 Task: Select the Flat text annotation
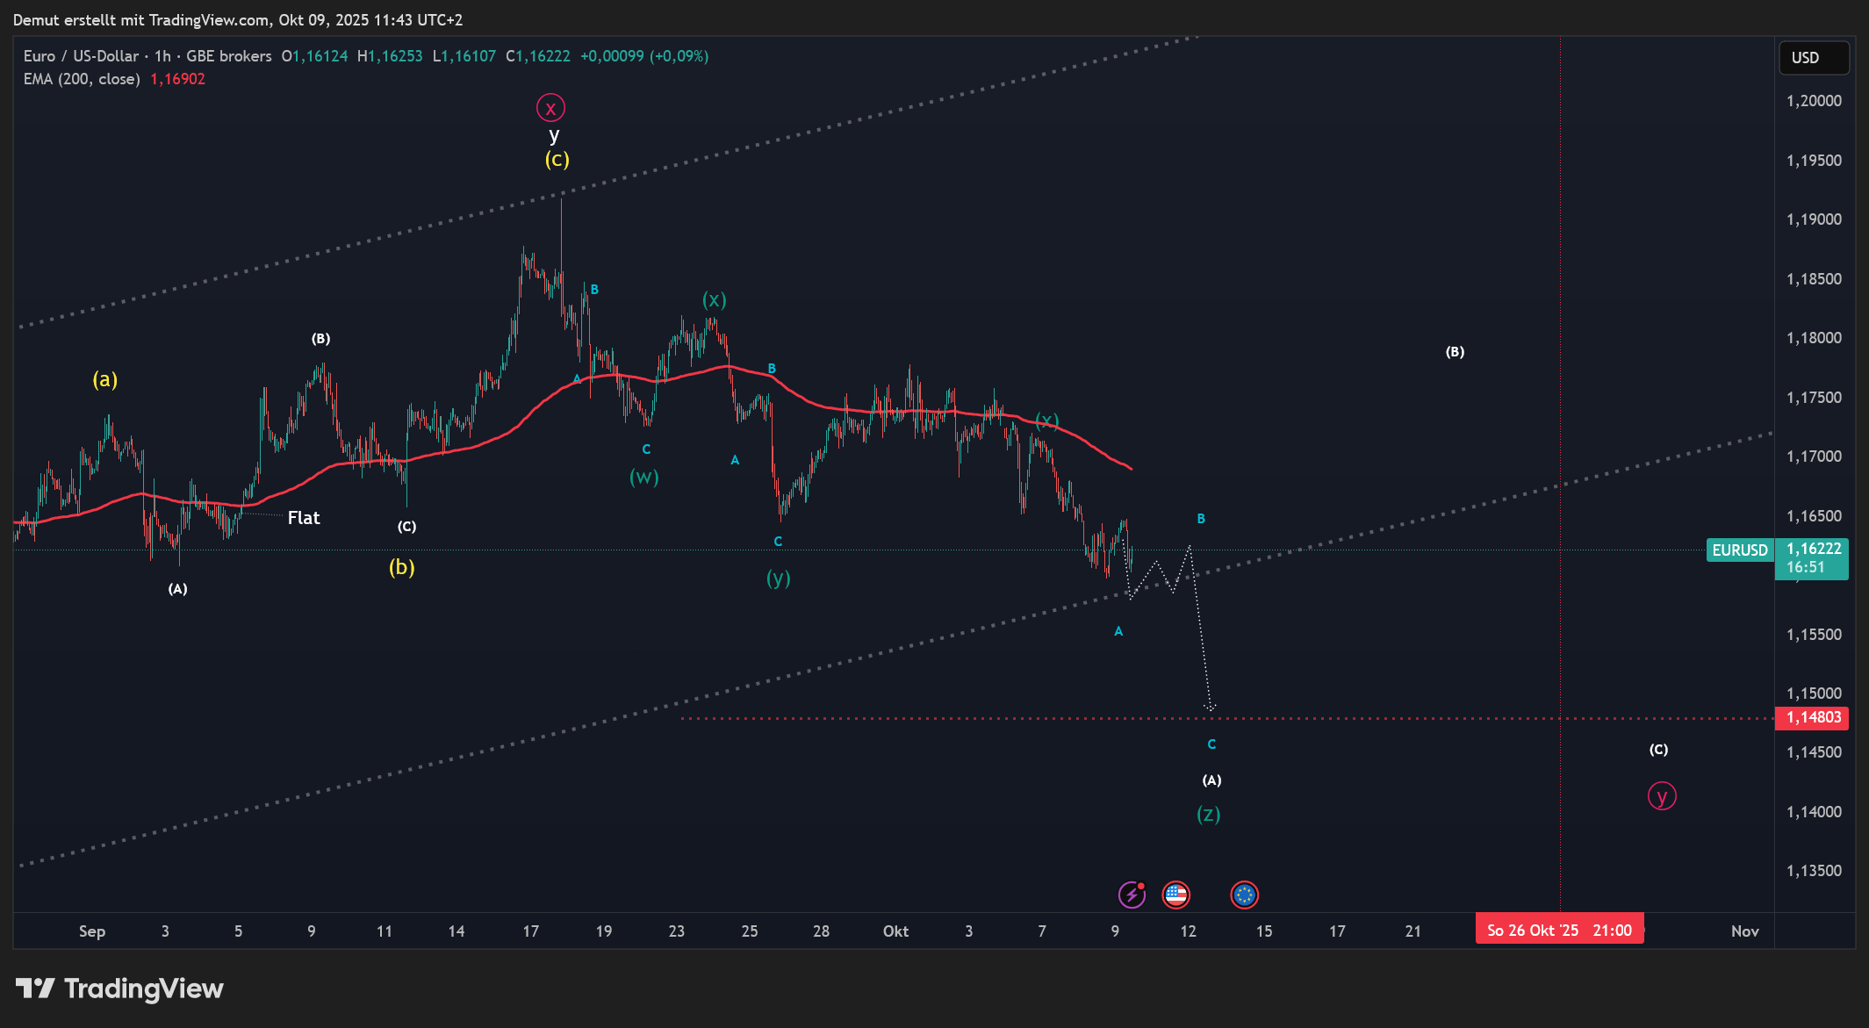pos(304,518)
